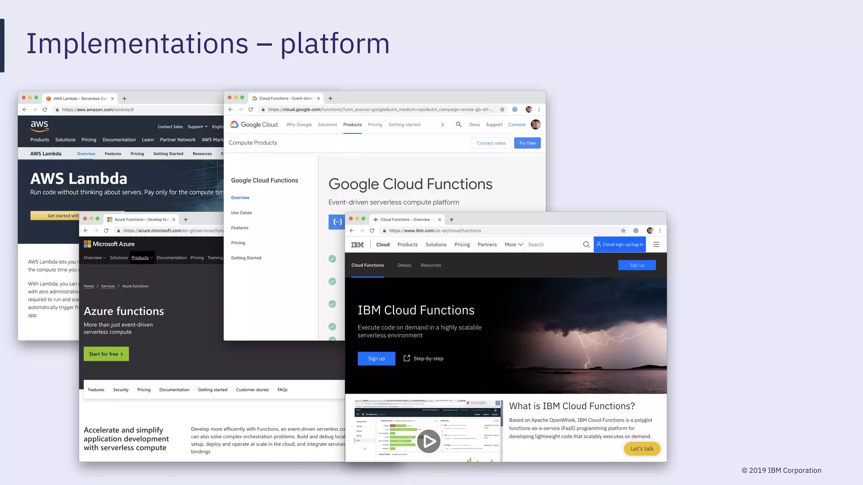Click the Sign up button in IBM hero
Viewport: 863px width, 485px height.
coord(376,359)
